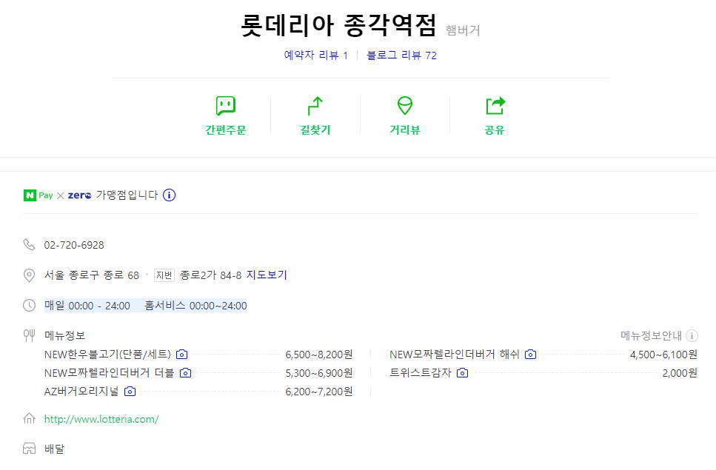
Task: Open info icon next to 가맹점입니다
Action: click(169, 195)
